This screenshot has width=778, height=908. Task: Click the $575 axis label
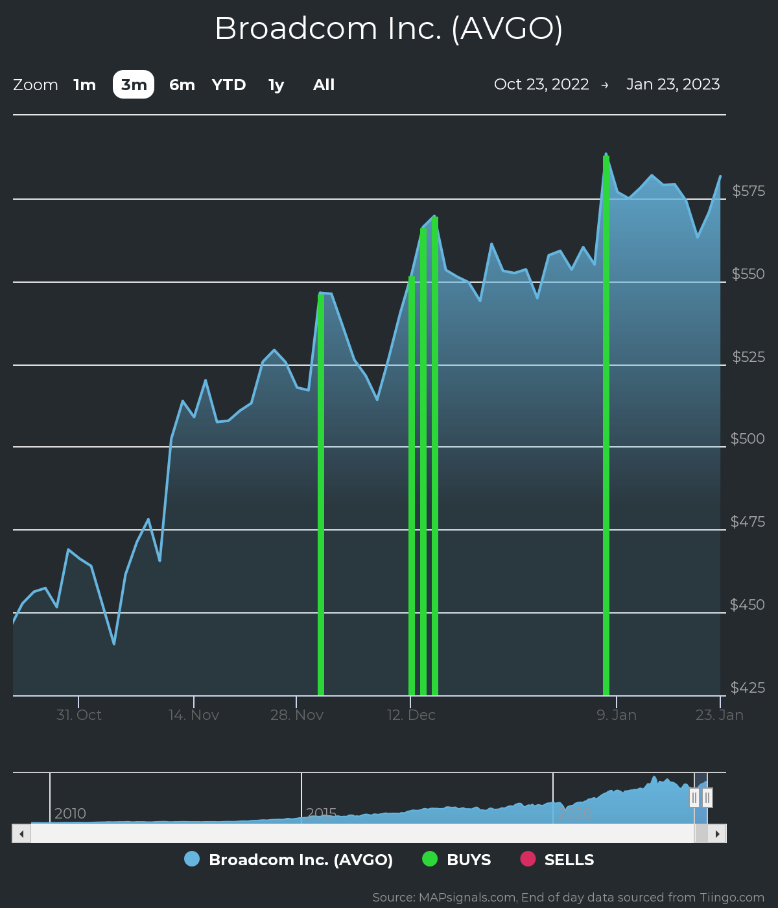click(749, 191)
